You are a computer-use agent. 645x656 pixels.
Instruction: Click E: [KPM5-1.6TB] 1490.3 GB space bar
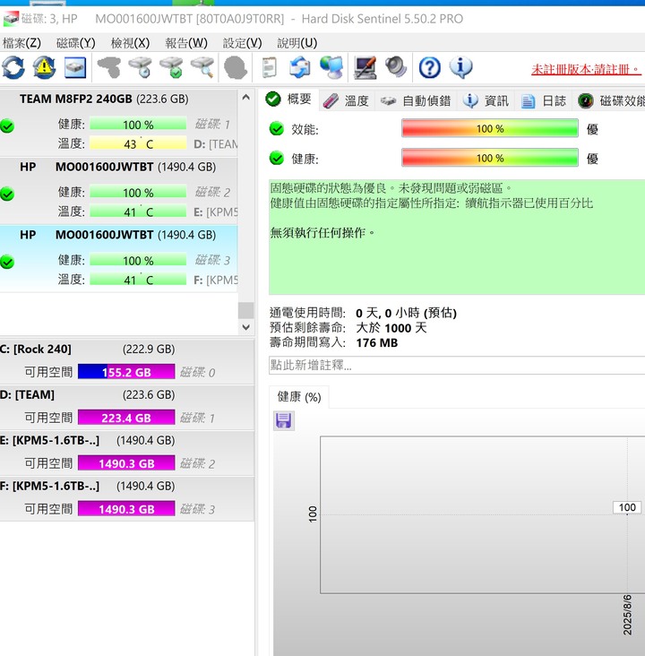pos(126,463)
